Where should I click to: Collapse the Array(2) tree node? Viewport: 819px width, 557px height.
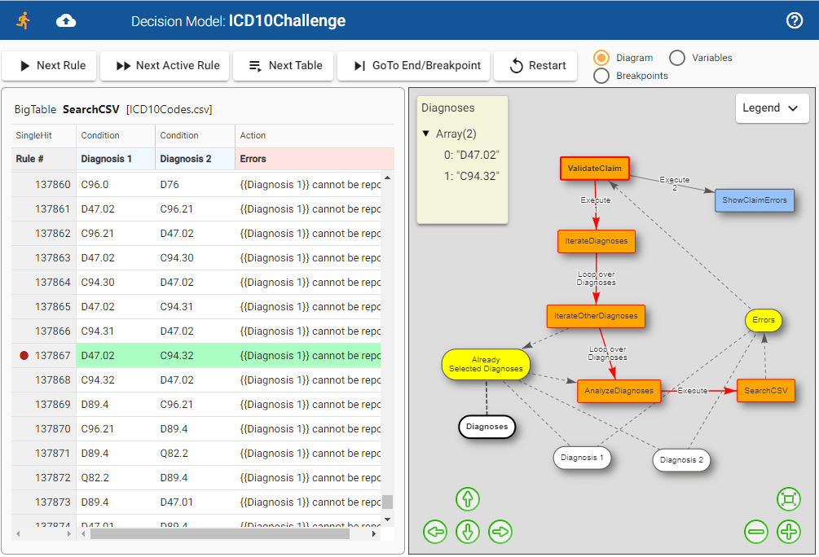(426, 134)
